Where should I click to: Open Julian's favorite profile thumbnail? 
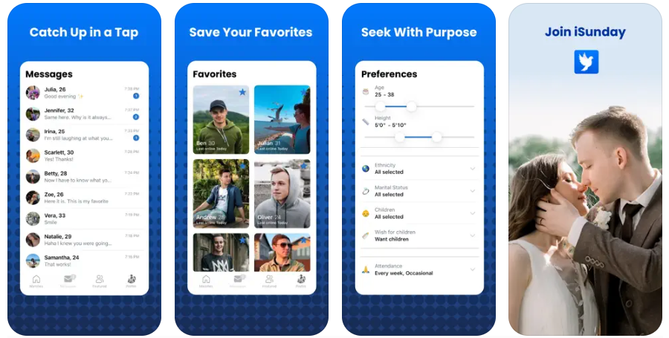pos(282,120)
